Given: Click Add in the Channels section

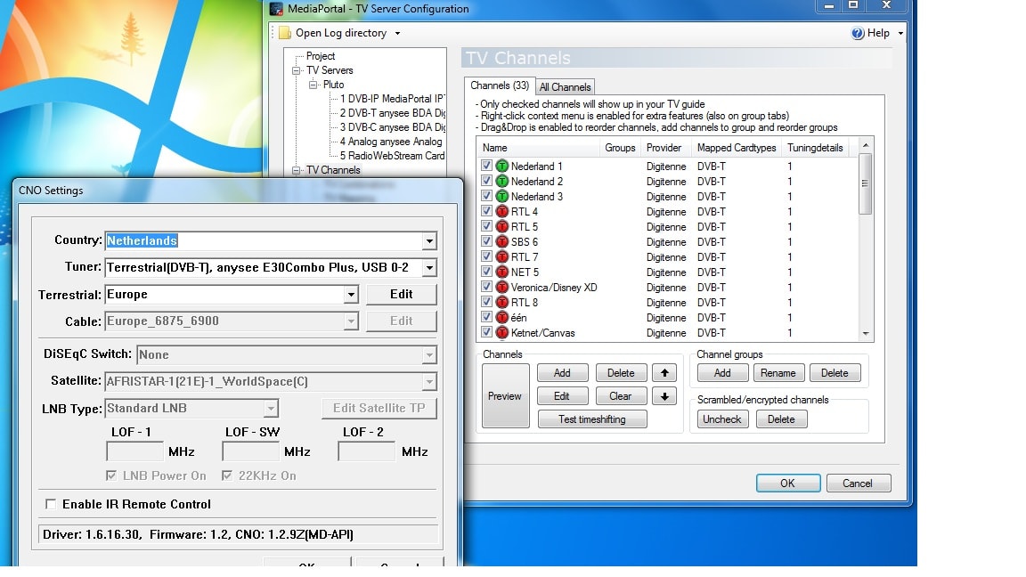Looking at the screenshot, I should pos(562,373).
